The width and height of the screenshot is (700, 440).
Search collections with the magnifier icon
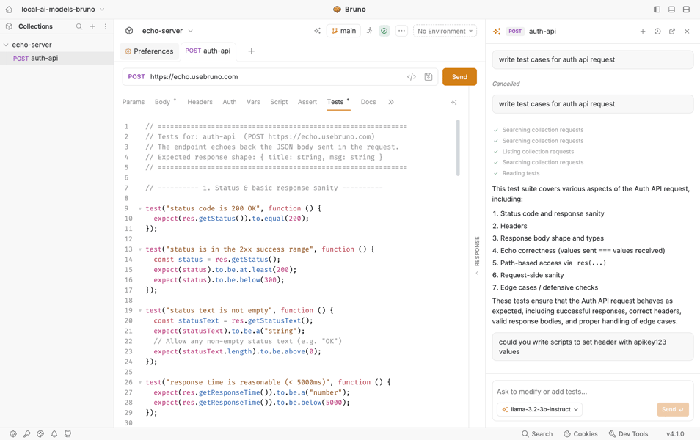click(x=79, y=27)
